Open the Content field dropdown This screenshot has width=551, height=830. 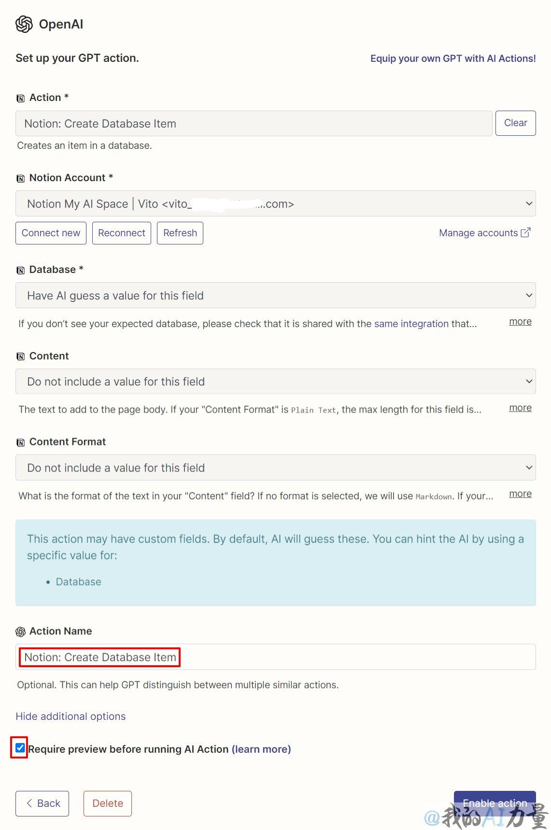pos(276,381)
